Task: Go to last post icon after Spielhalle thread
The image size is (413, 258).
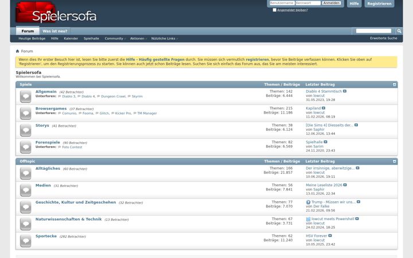Action: [326, 142]
